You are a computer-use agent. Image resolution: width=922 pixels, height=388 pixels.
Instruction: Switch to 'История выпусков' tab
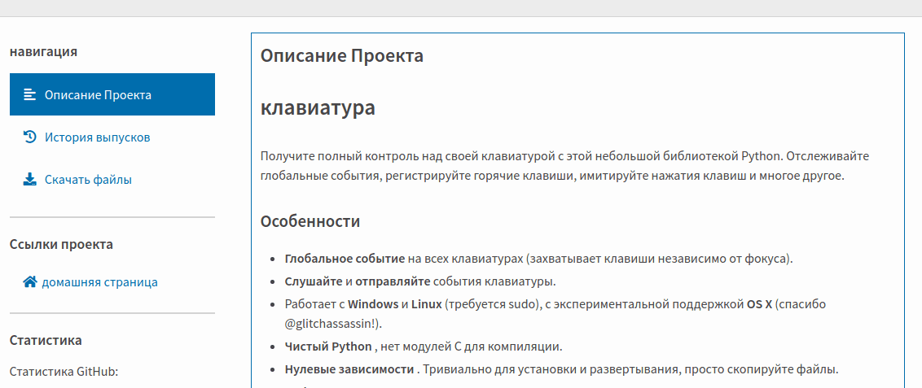tap(97, 137)
